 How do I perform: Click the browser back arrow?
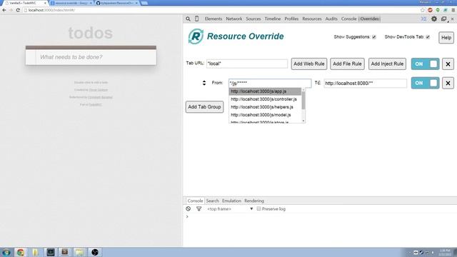[4, 10]
